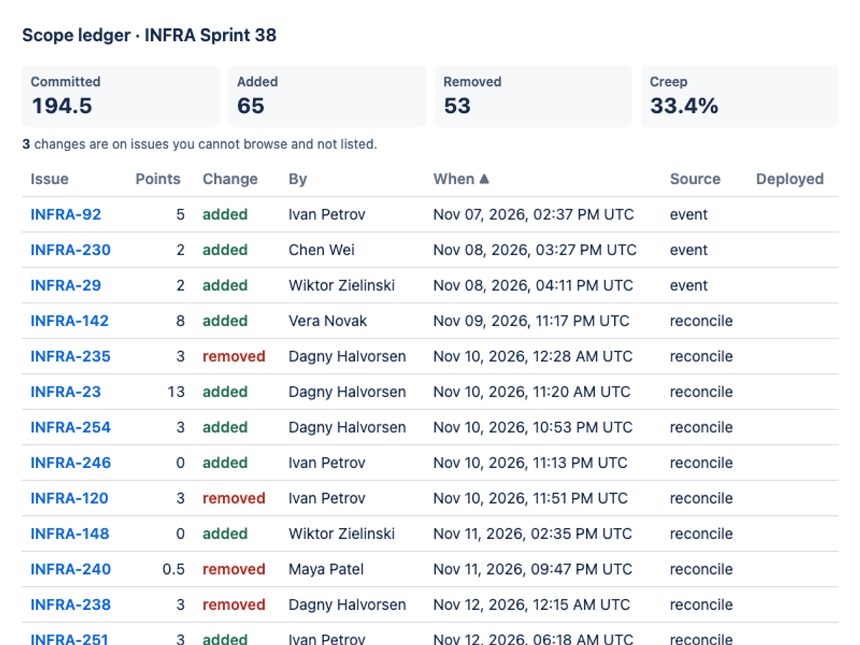860x645 pixels.
Task: Click timestamp Nov 10, 2026, 11:20 AM UTC
Action: (532, 392)
